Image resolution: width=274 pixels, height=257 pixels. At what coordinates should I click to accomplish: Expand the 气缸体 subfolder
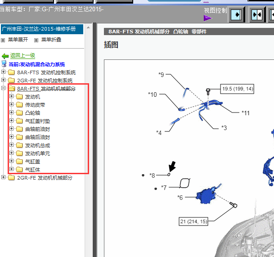tap(12, 169)
